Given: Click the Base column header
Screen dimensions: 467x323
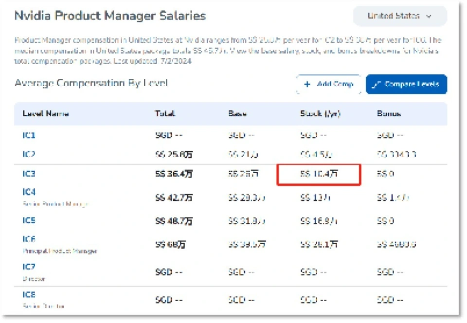Looking at the screenshot, I should [237, 114].
